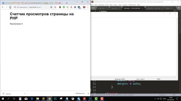Image resolution: width=181 pixels, height=101 pixels.
Task: Click the address bar URL test.local/tester/
Action: pyautogui.click(x=35, y=7)
